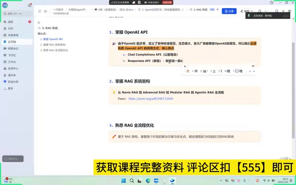
Task: Open 通讯录 in the left sidebar
Action: (17, 75)
